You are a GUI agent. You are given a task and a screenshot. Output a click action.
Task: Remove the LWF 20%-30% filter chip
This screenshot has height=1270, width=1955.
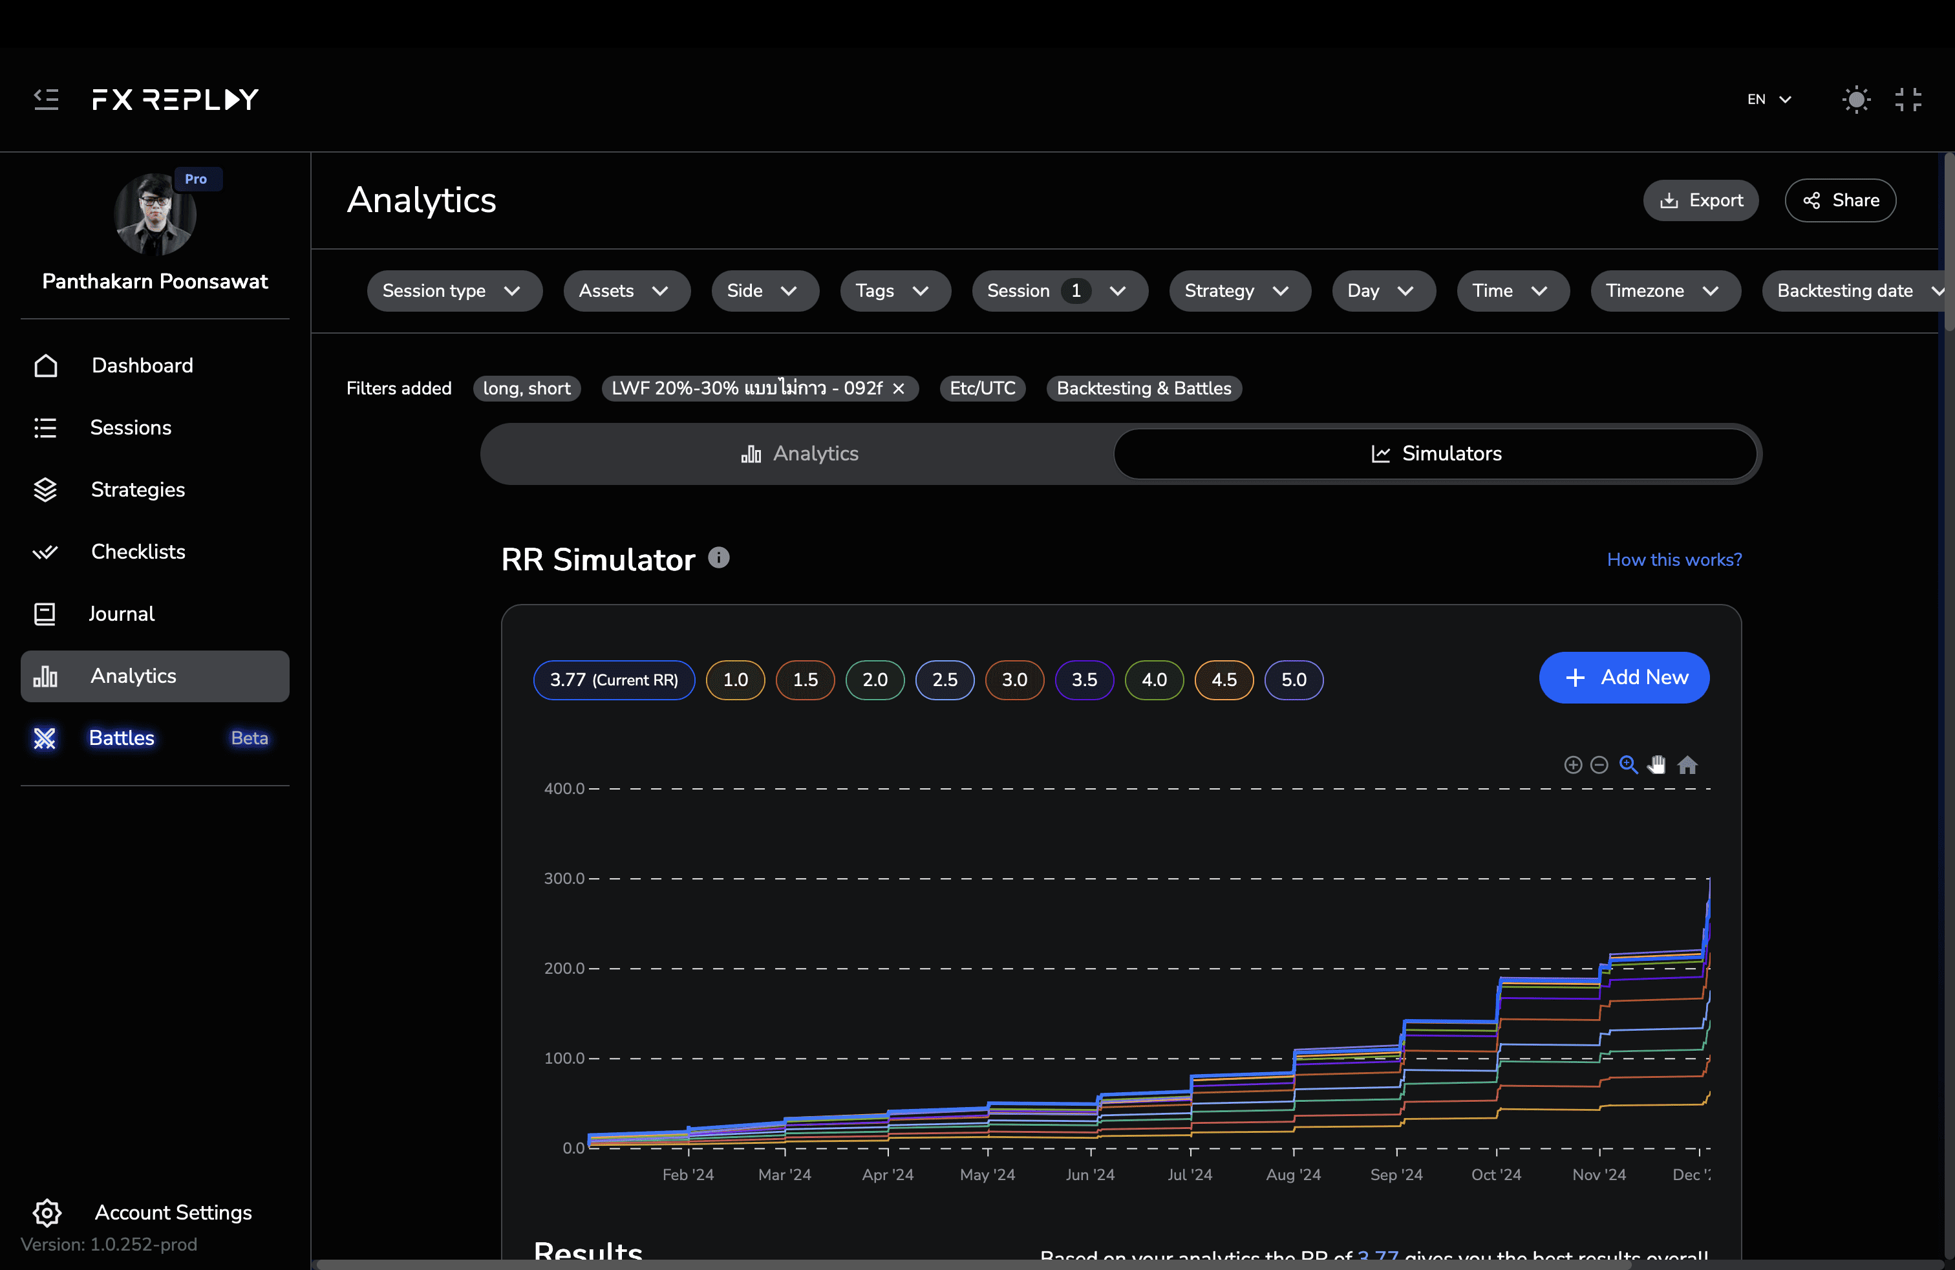[x=899, y=389]
